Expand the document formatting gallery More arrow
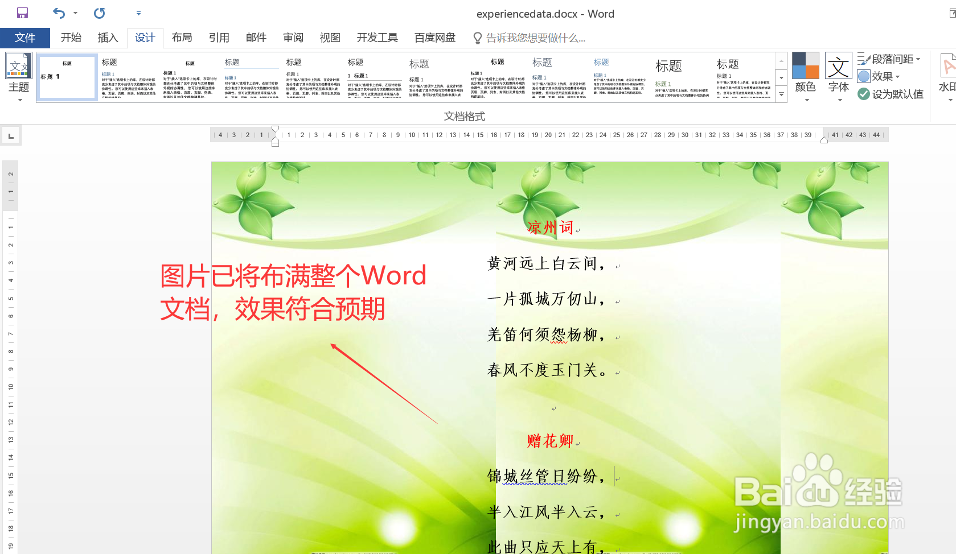The height and width of the screenshot is (554, 956). [781, 94]
